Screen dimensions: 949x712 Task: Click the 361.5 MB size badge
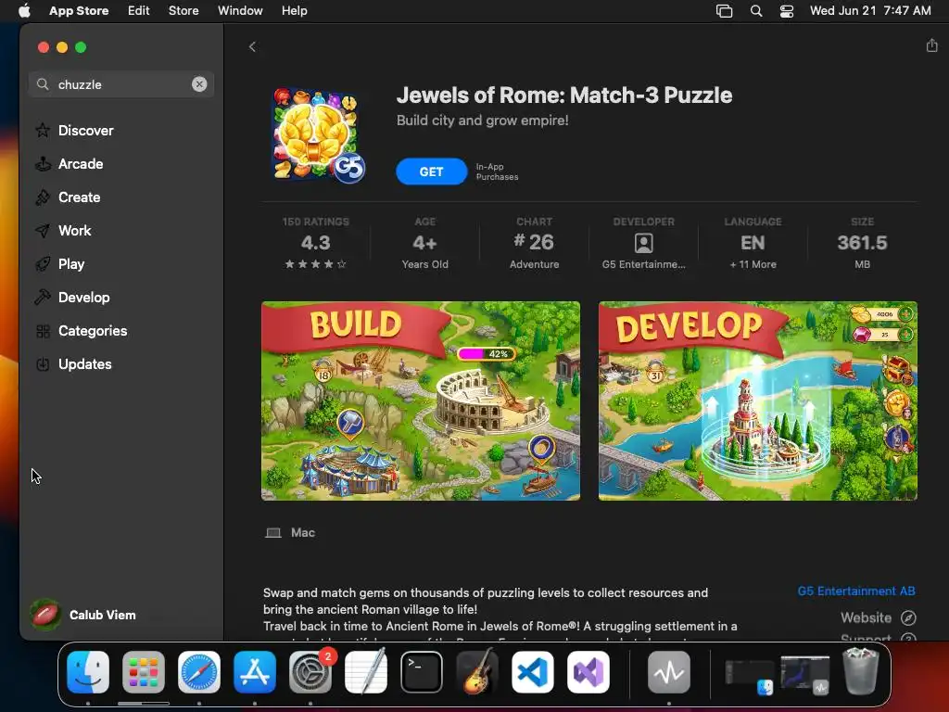tap(862, 243)
